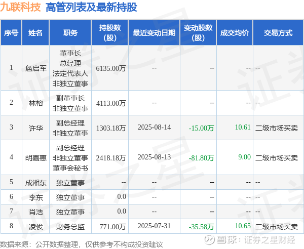Click the holding value 1303.18万
Screen dimensions: 304x249
pyautogui.click(x=111, y=128)
